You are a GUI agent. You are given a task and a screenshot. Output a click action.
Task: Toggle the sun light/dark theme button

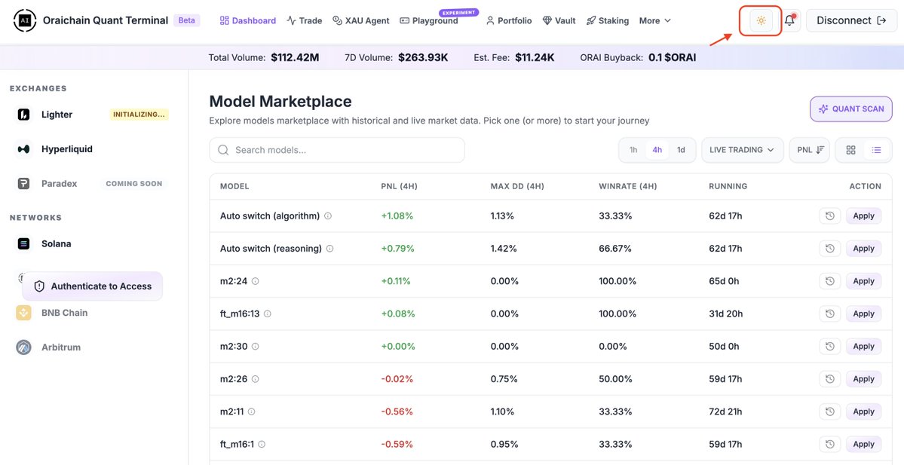coord(761,21)
